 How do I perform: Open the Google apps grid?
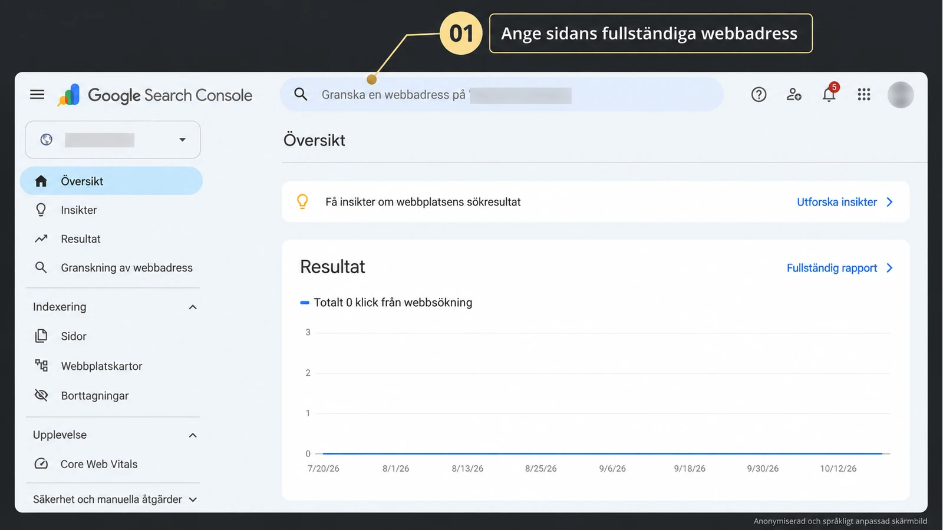864,94
